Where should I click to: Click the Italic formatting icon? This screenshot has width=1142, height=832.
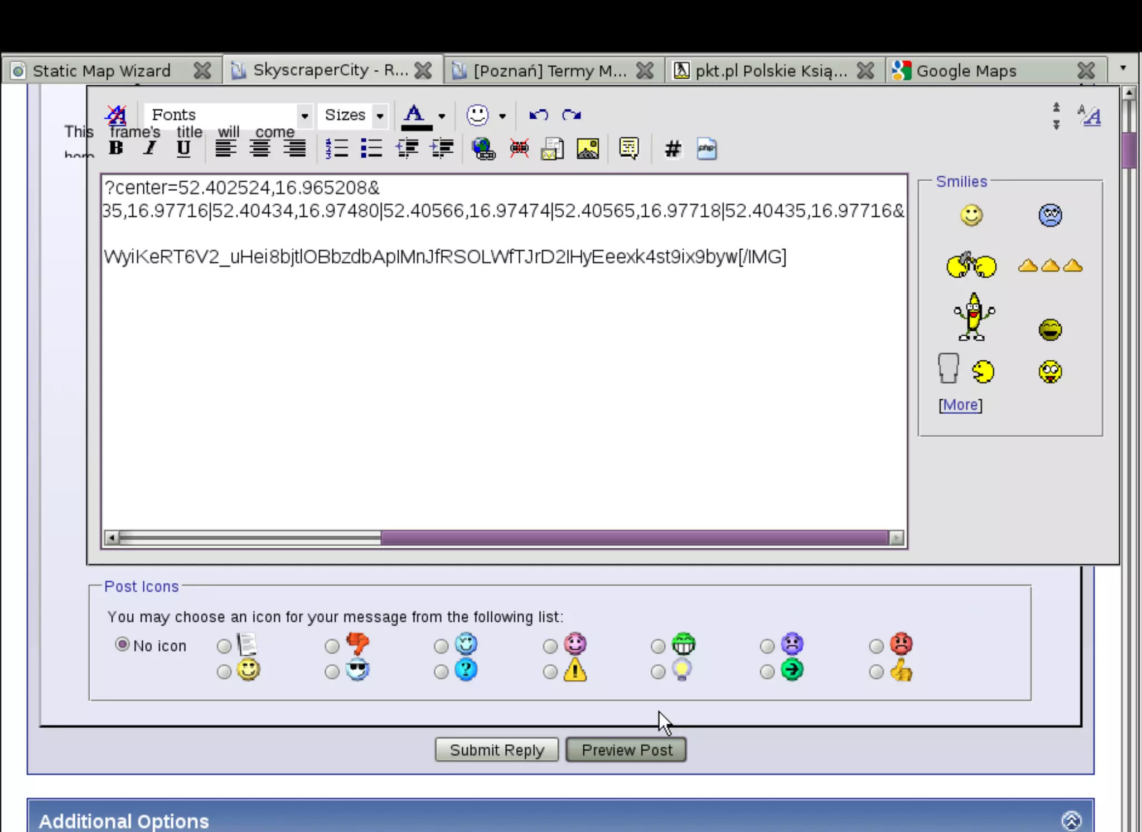(149, 148)
